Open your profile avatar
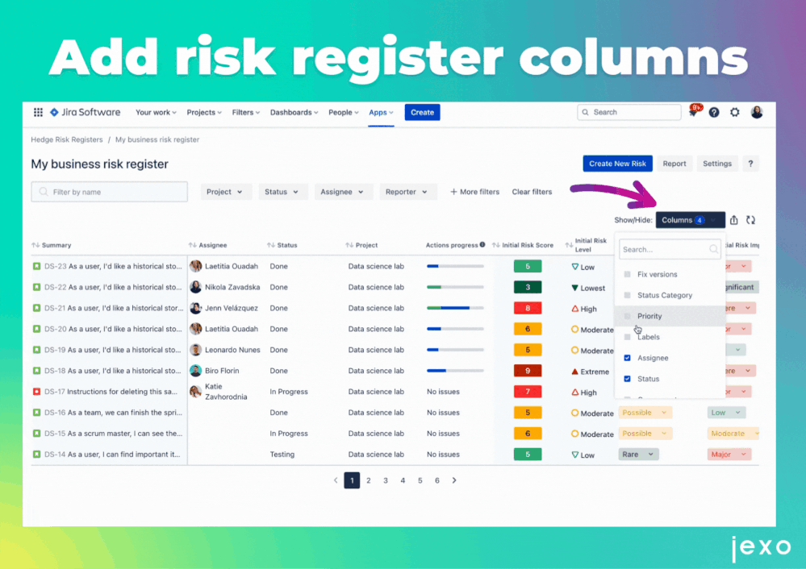The width and height of the screenshot is (806, 569). (x=756, y=112)
